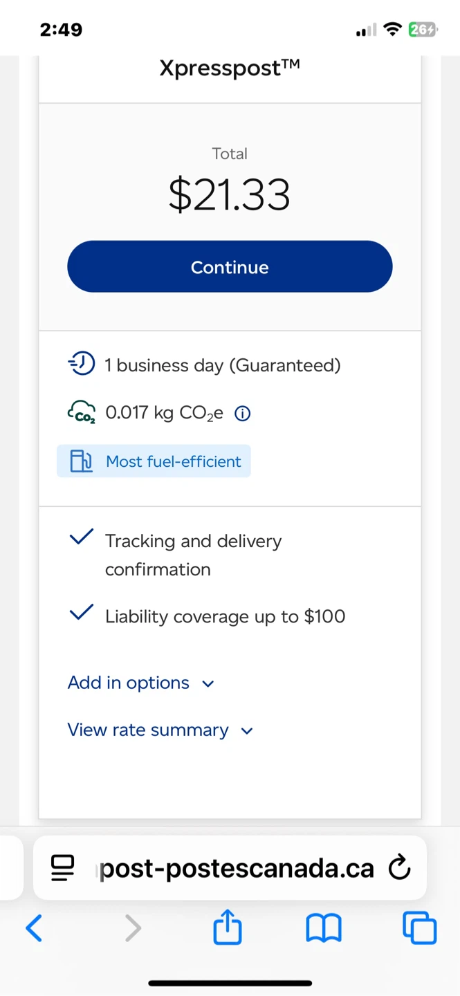The height and width of the screenshot is (996, 460).
Task: Tap chevron next to Add in options
Action: pyautogui.click(x=208, y=684)
